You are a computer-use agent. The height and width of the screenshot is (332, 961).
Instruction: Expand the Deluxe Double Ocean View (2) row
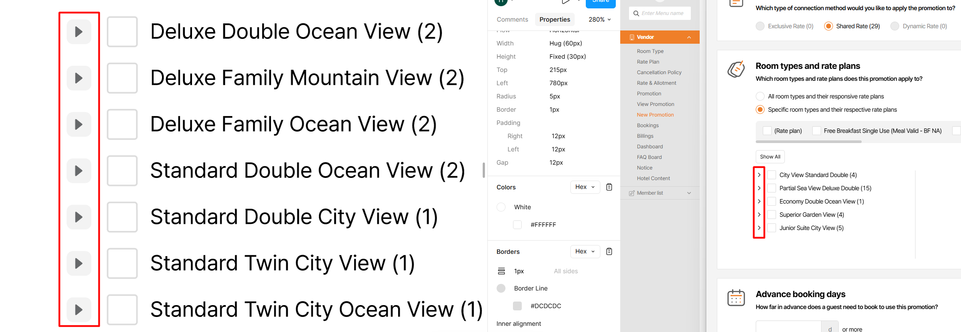79,32
